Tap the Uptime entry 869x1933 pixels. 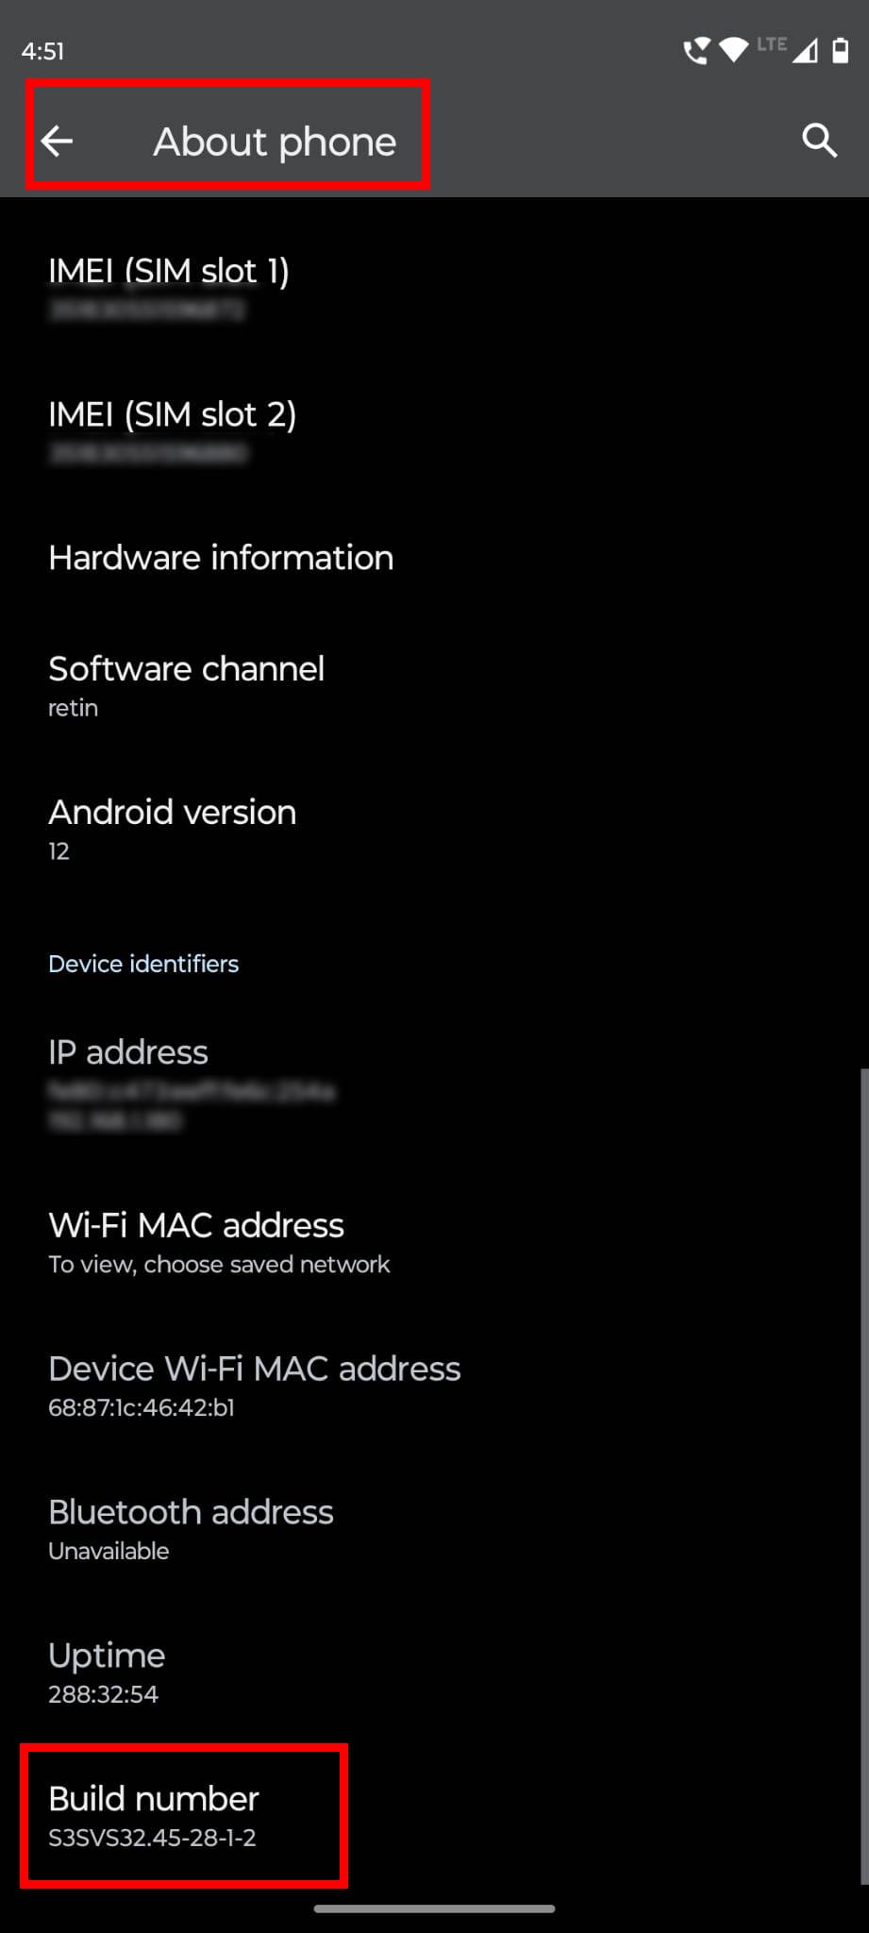click(x=434, y=1672)
